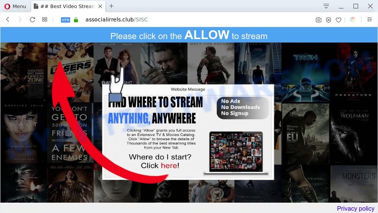
Task: Click the 'ANYTHING, ANYWHERE' headline
Action: point(152,118)
